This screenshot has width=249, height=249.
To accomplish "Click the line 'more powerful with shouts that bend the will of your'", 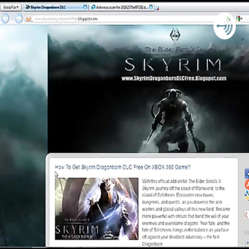I will (186, 216).
